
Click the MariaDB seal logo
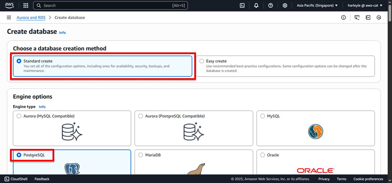[196, 169]
